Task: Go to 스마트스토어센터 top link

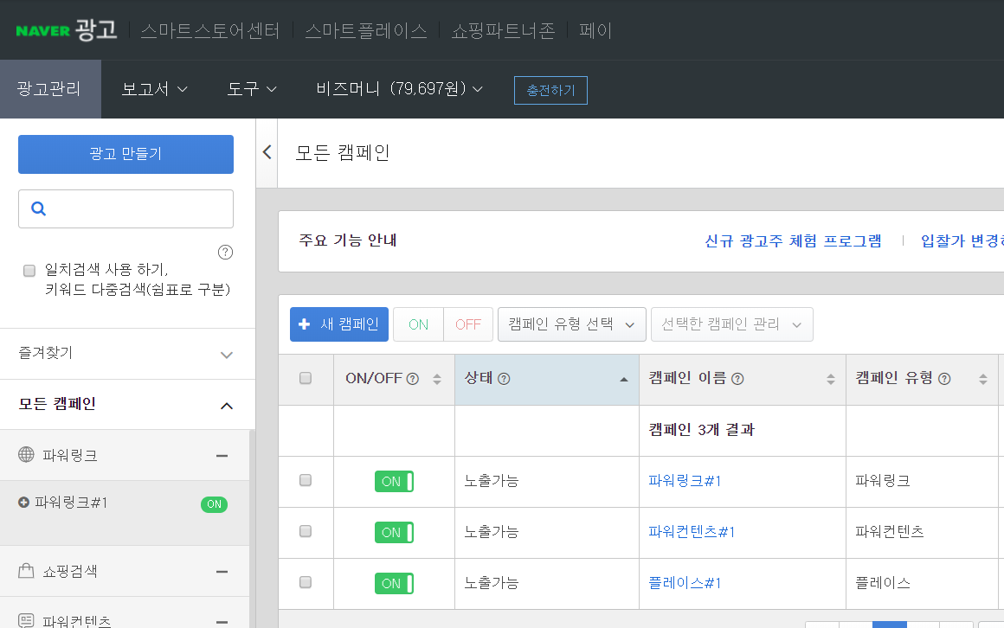Action: tap(210, 31)
